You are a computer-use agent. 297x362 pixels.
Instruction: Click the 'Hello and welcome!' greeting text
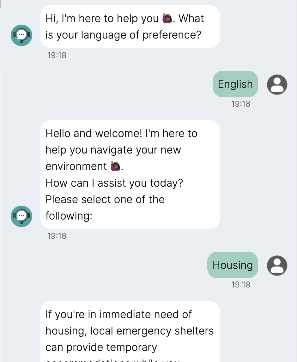[x=94, y=134]
